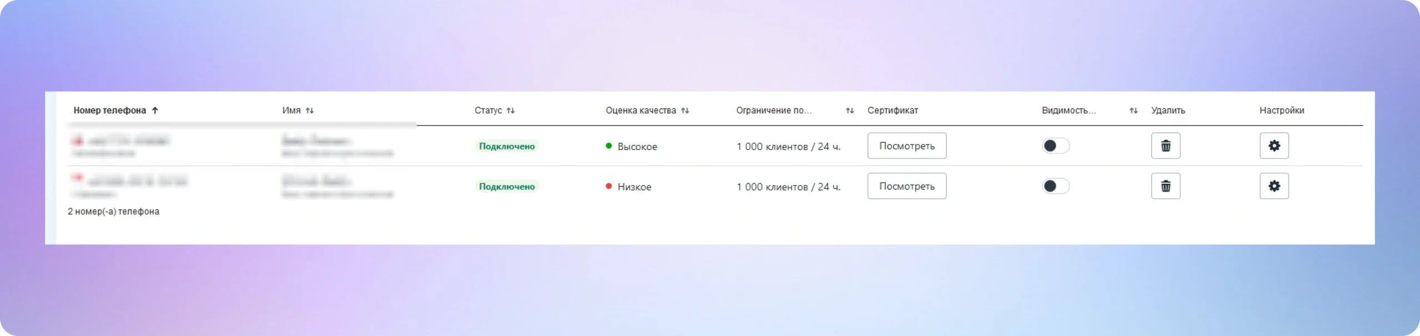Image resolution: width=1420 pixels, height=336 pixels.
Task: Click trash icon in the Низкое row
Action: tap(1165, 186)
